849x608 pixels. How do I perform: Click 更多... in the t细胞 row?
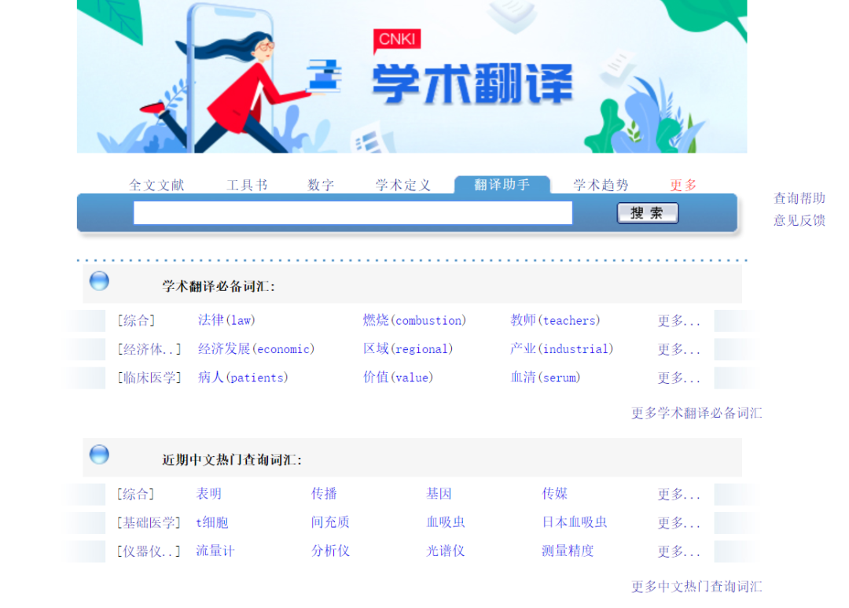[x=679, y=523]
